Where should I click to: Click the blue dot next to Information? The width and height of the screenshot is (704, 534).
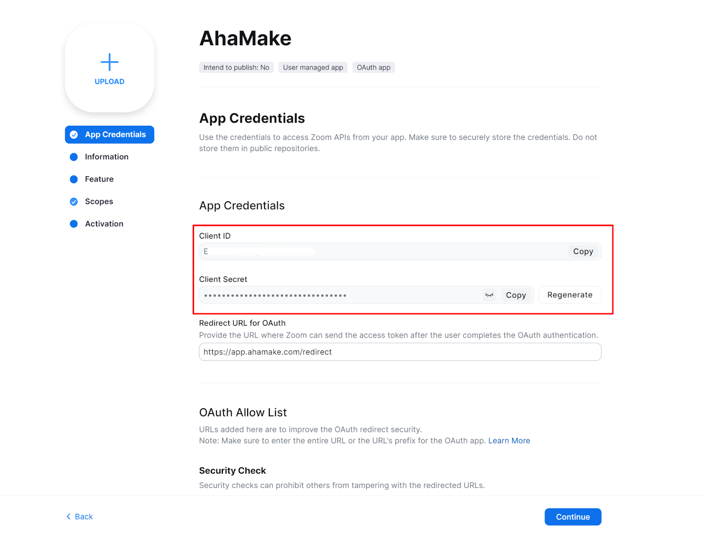(x=74, y=157)
